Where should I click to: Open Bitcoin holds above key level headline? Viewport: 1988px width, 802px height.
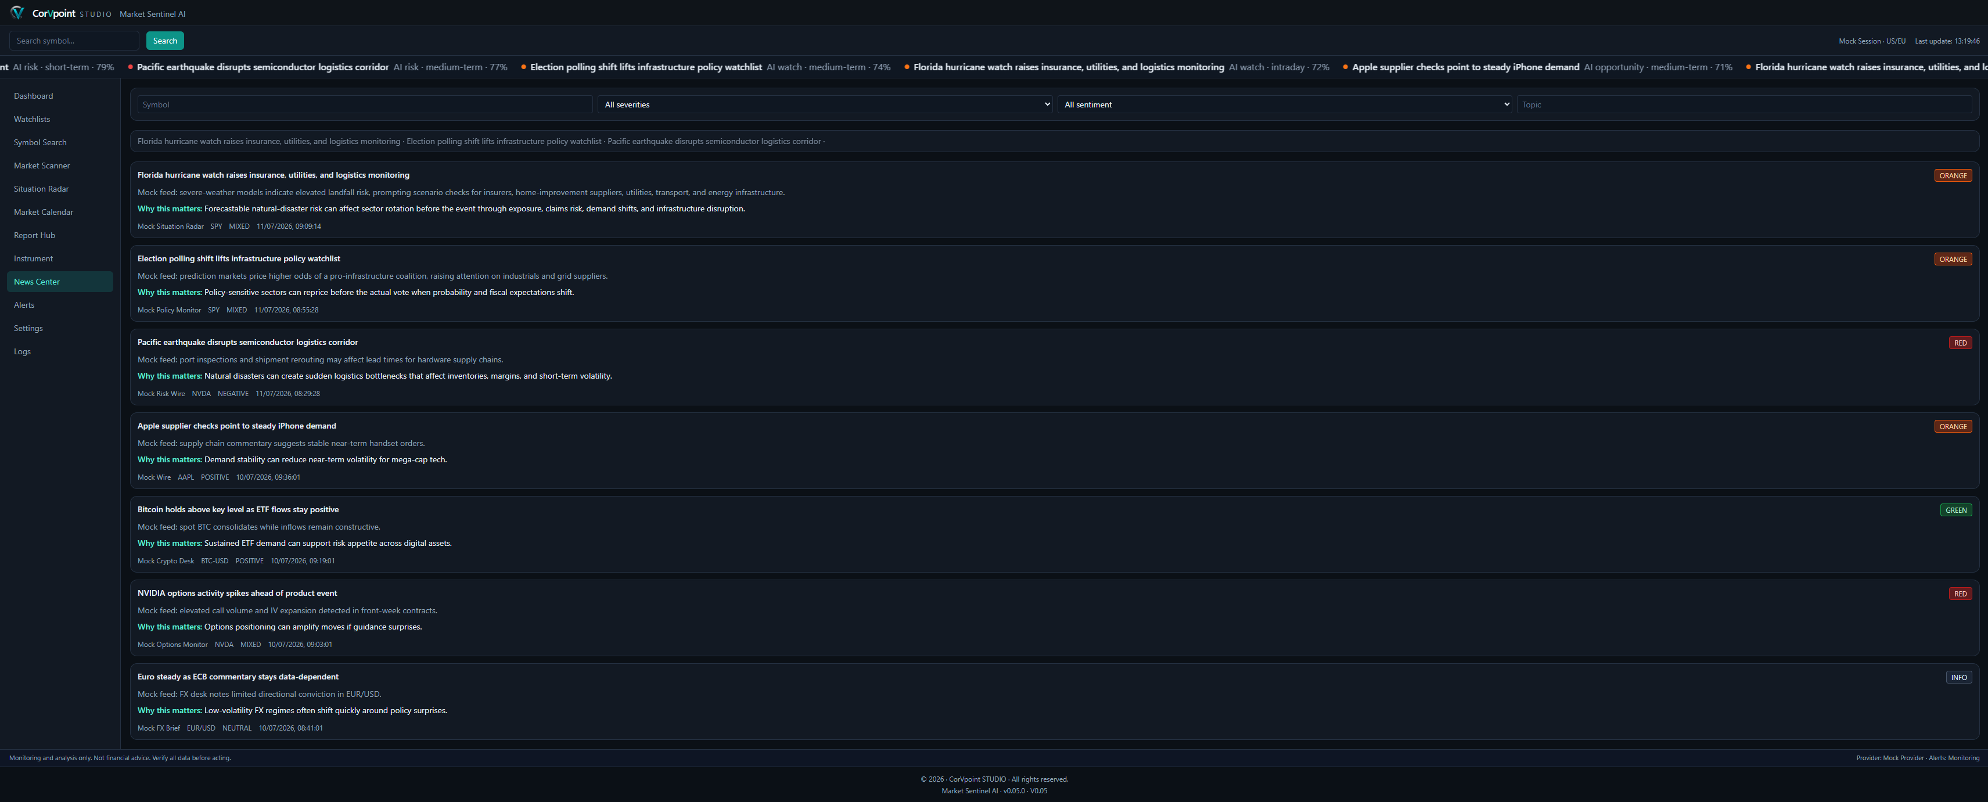coord(238,509)
